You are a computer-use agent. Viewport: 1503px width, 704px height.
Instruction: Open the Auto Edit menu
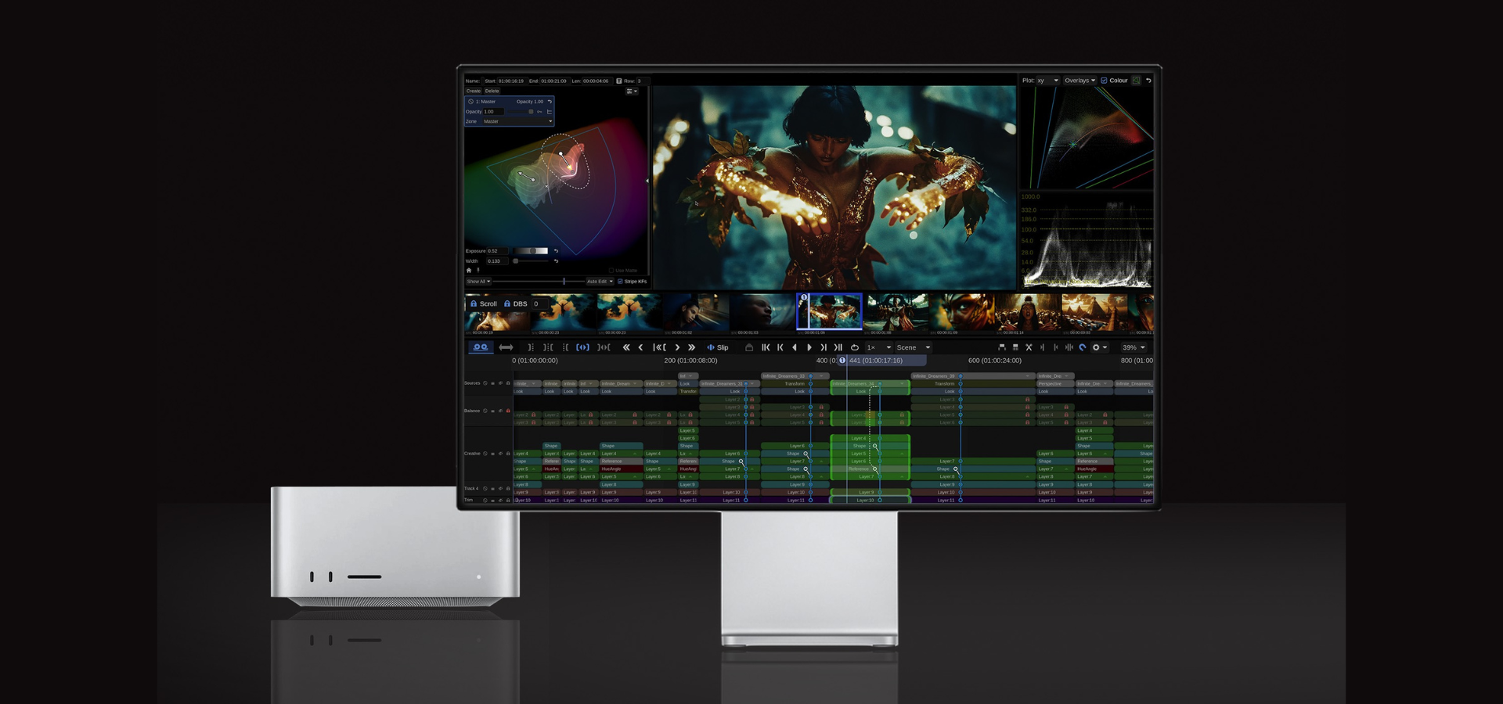pyautogui.click(x=600, y=282)
